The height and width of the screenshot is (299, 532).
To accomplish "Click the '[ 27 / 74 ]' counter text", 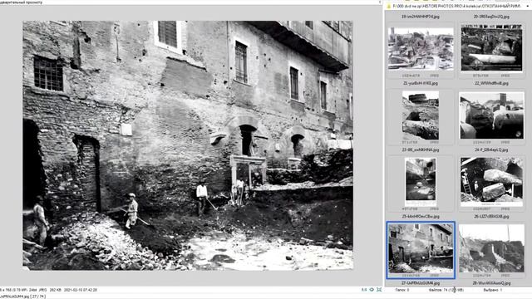I will pyautogui.click(x=37, y=297).
